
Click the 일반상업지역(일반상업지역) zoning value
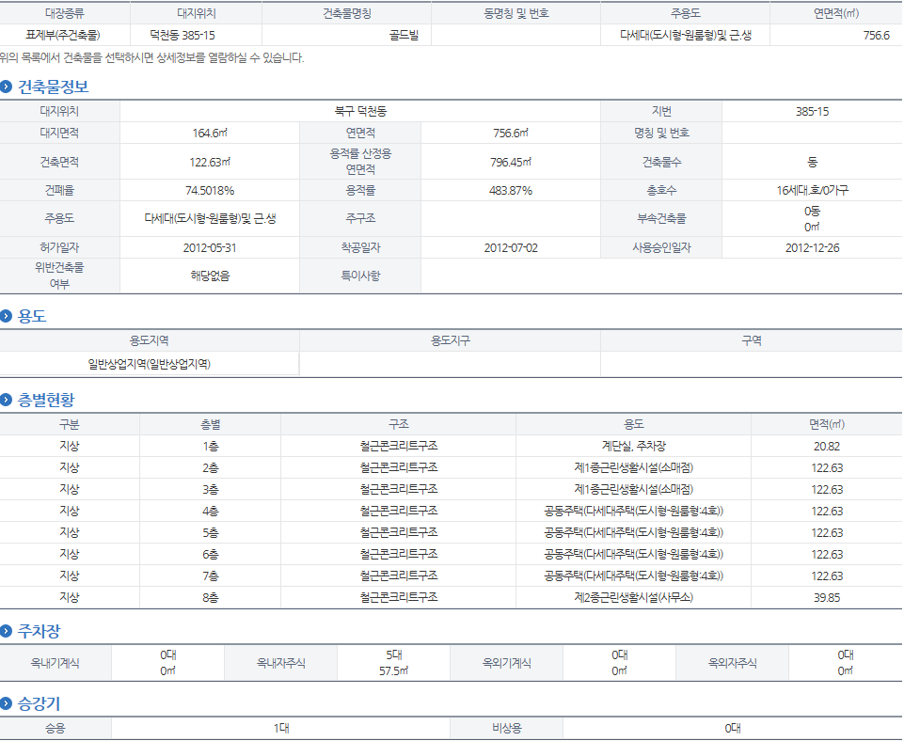(149, 364)
